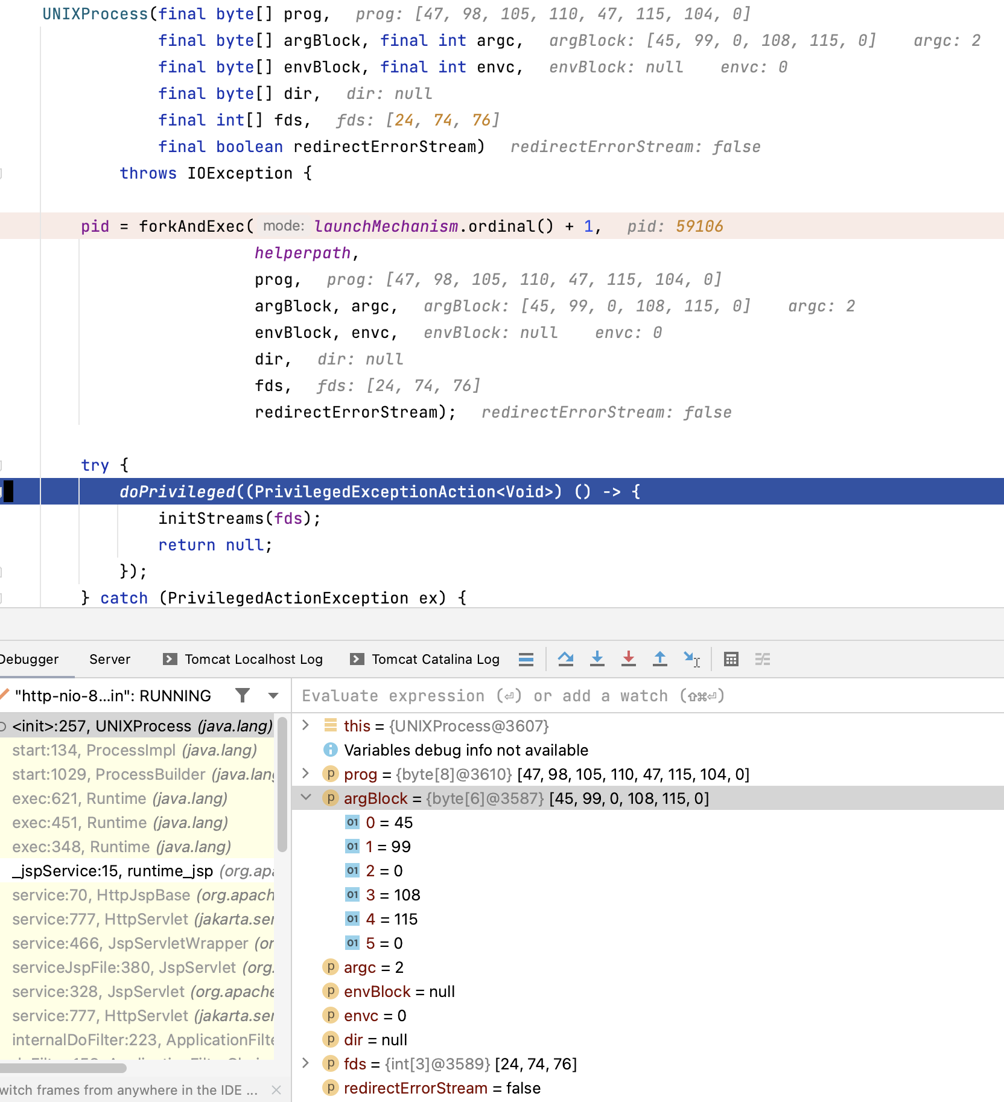
Task: Open the Tomcat Catalina Log tab
Action: tap(425, 660)
